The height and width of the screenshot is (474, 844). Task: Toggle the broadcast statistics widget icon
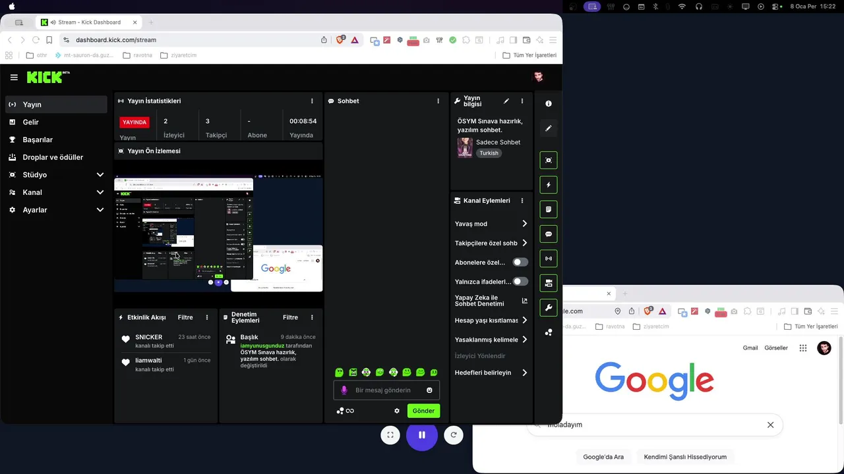(x=549, y=258)
